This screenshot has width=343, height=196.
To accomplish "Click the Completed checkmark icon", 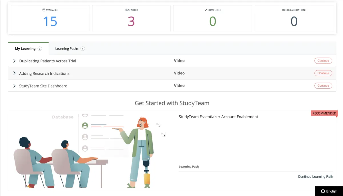I will [206, 10].
